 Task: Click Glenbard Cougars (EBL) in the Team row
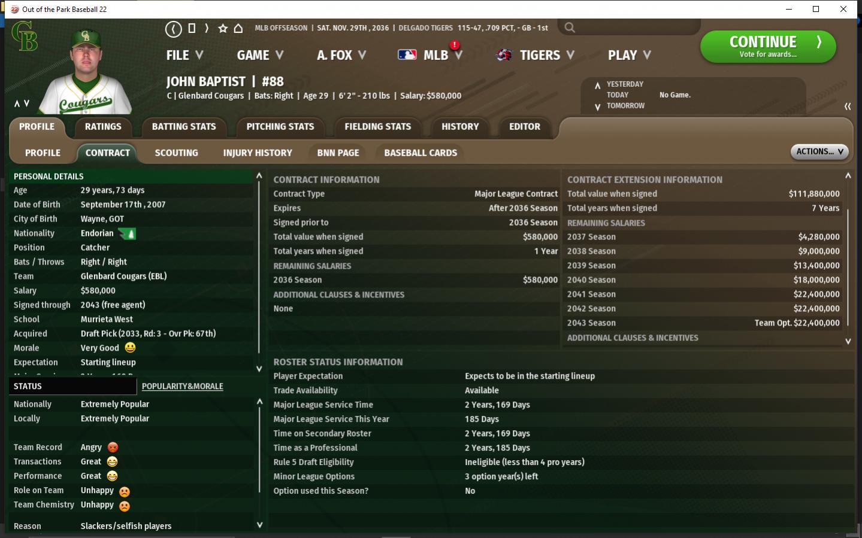click(124, 276)
